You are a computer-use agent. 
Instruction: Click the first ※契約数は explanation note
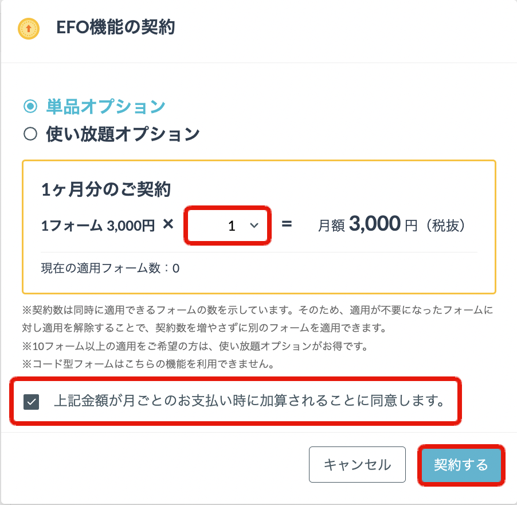click(x=258, y=310)
